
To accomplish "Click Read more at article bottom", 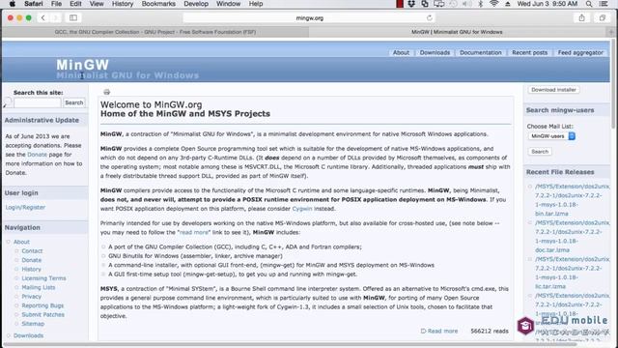I will coord(442,331).
